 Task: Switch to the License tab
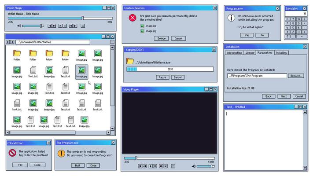(x=250, y=53)
